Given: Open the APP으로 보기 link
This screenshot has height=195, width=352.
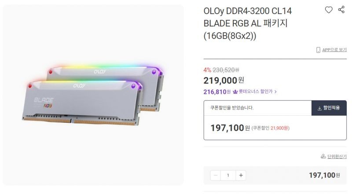Looking at the screenshot, I should coord(334,50).
